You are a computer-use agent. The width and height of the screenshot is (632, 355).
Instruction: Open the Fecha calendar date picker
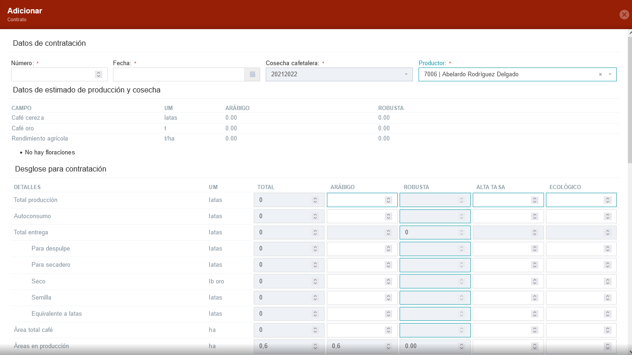(x=252, y=74)
